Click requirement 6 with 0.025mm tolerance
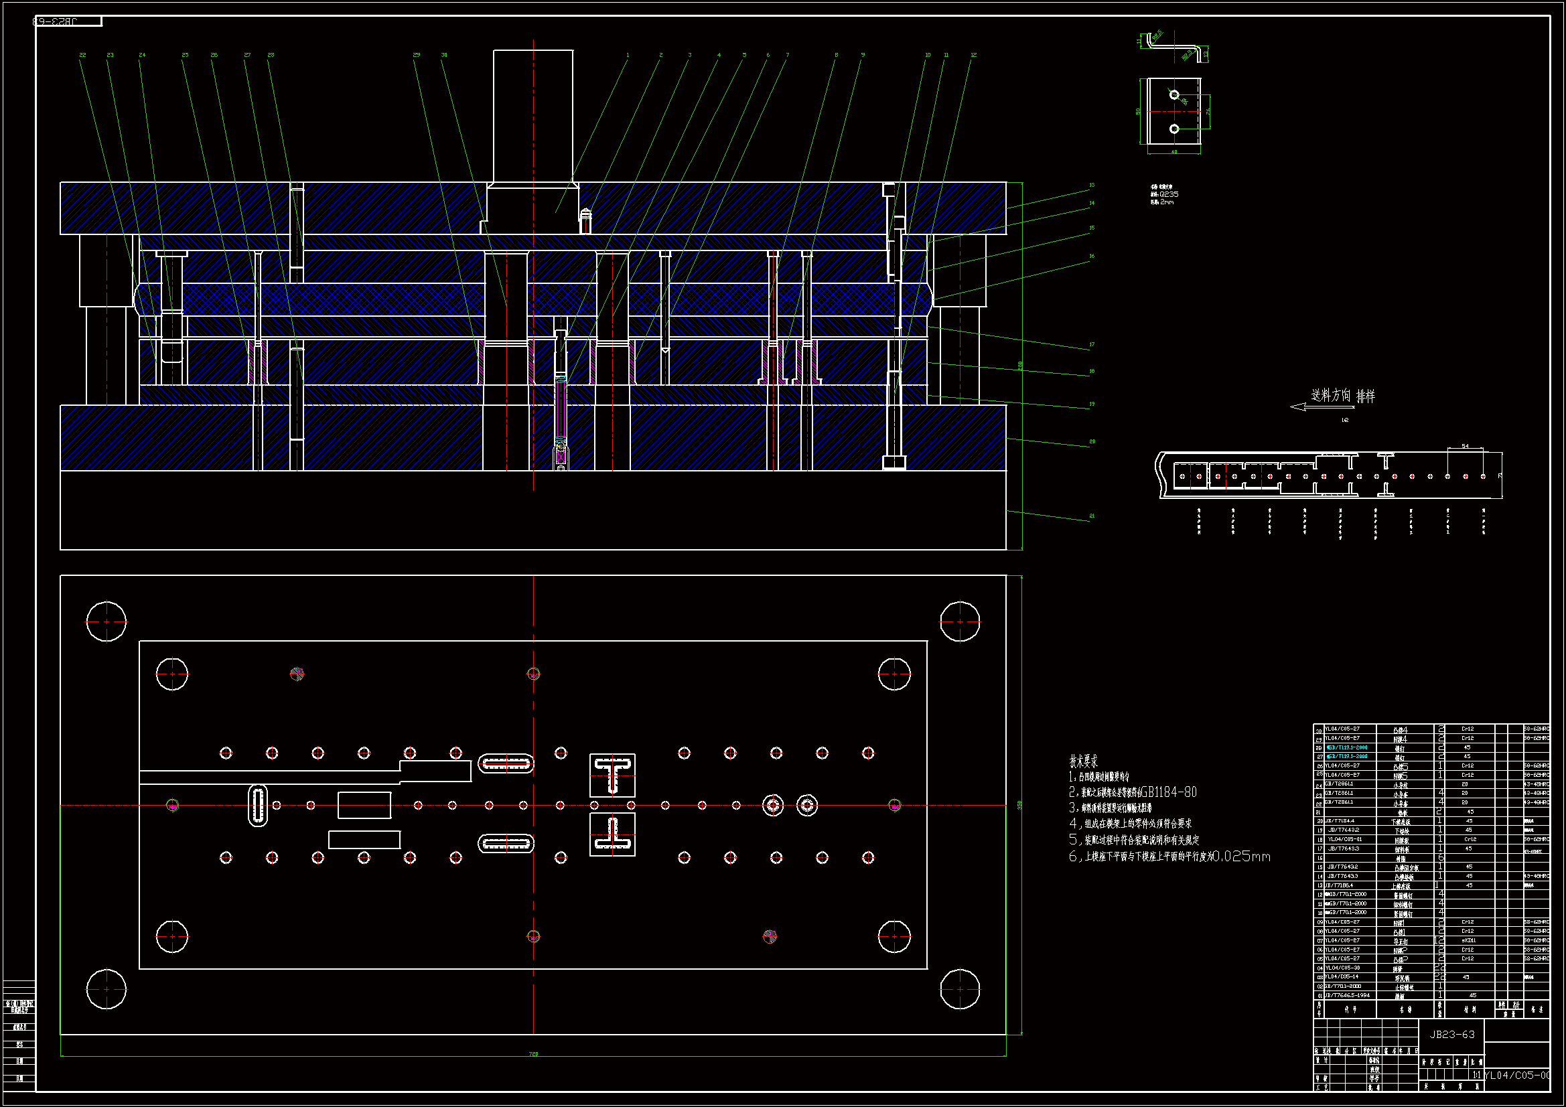The width and height of the screenshot is (1566, 1107). click(x=1169, y=857)
